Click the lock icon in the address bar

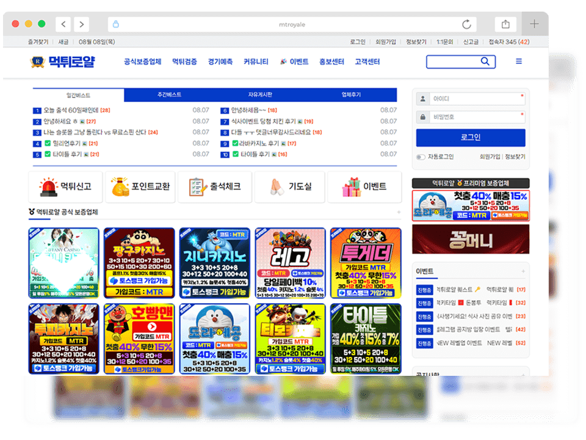[116, 24]
